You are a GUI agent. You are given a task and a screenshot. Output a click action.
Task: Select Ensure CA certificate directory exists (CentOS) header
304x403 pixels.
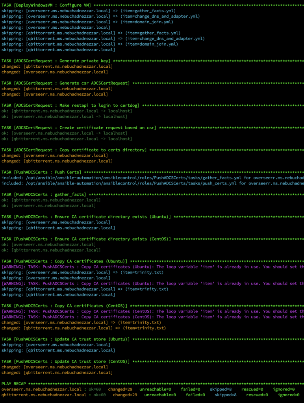click(x=86, y=239)
